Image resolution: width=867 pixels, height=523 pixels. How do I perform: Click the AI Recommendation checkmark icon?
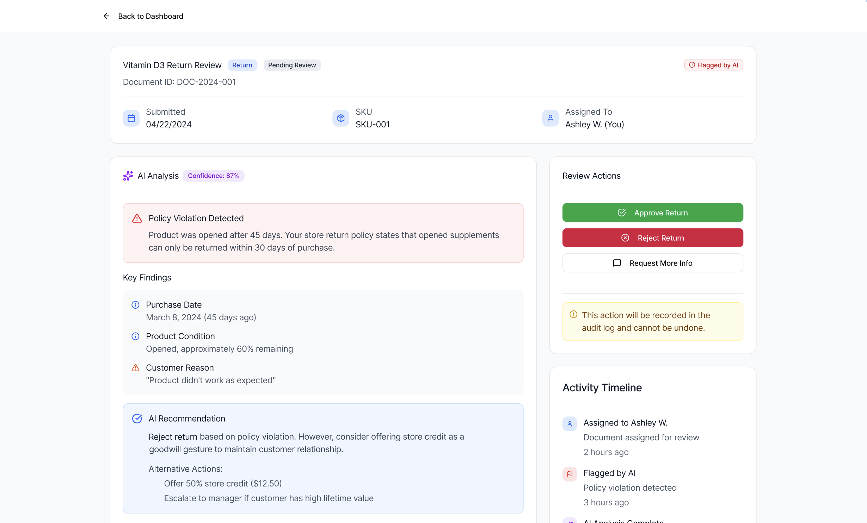click(x=137, y=418)
